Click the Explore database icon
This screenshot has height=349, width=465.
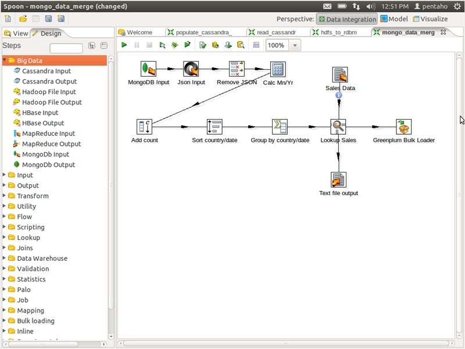pos(241,45)
